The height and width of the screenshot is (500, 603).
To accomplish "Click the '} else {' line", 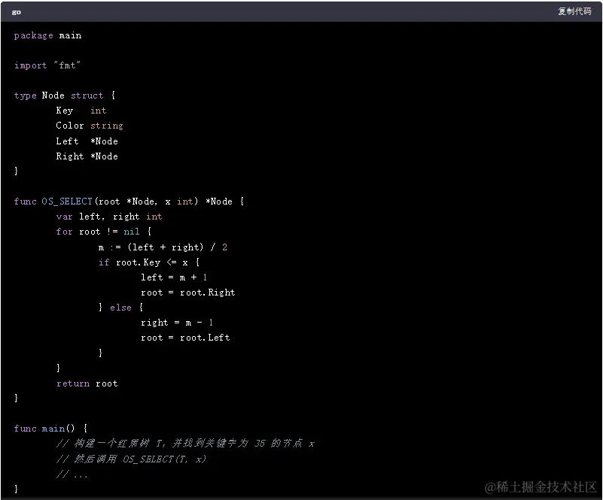I will click(x=120, y=308).
